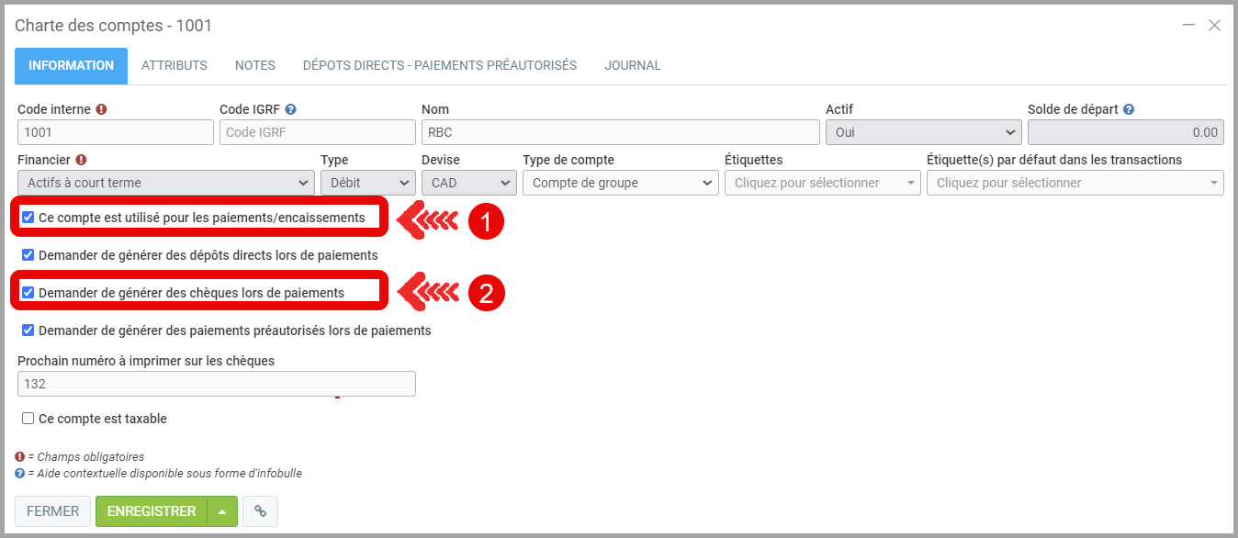Click the green Enregistrer button
The image size is (1238, 538).
click(x=152, y=511)
